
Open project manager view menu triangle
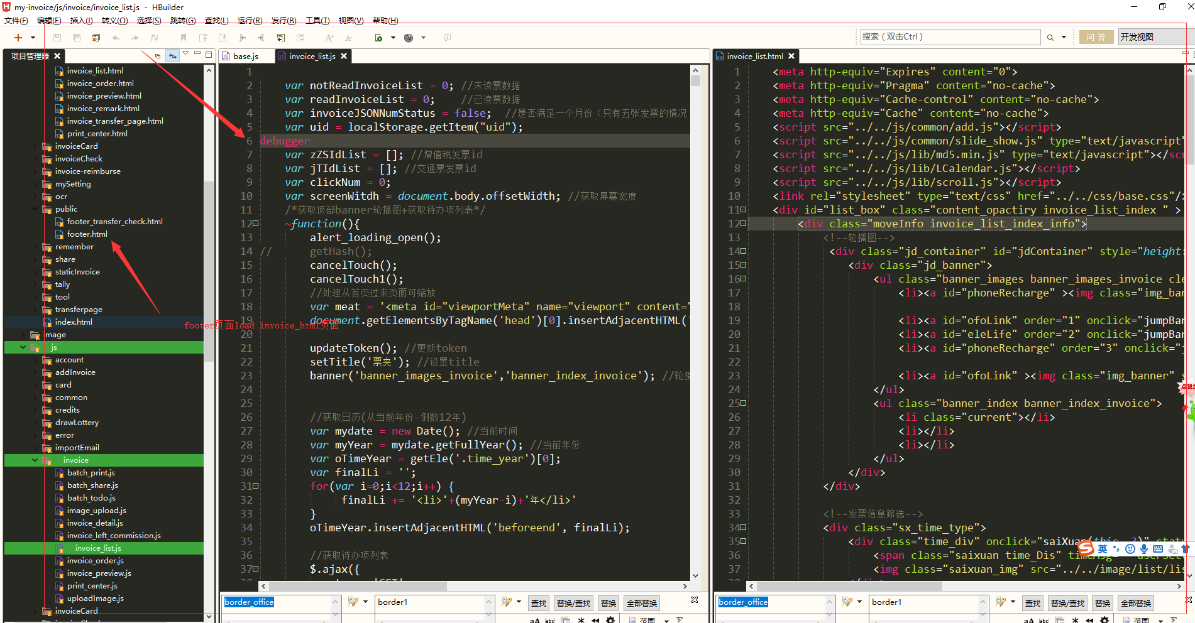coord(185,54)
